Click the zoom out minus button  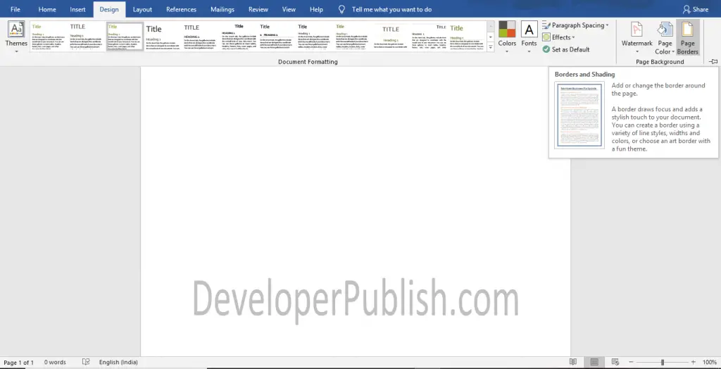[x=632, y=362]
